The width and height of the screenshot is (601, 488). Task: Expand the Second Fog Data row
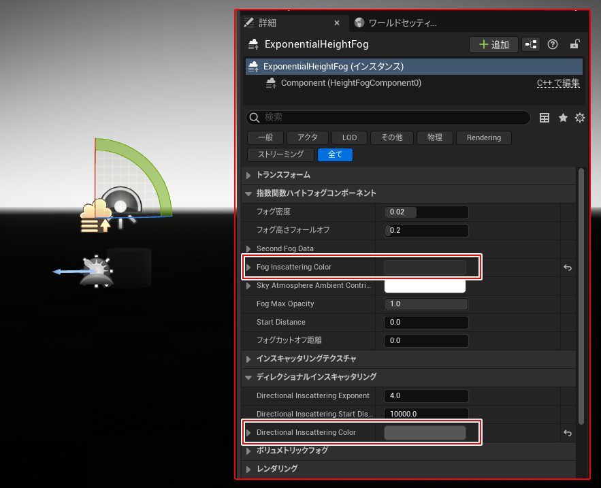click(x=248, y=248)
